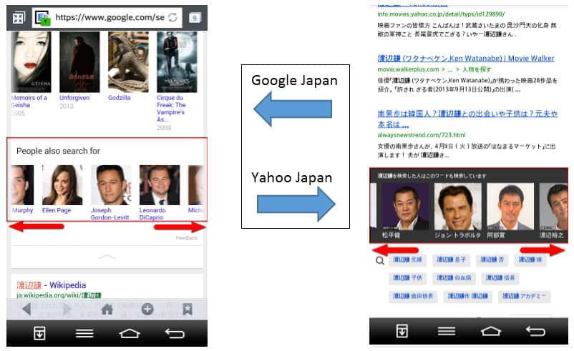Follow the Unforgiven title link
The width and height of the screenshot is (574, 351).
pos(74,98)
